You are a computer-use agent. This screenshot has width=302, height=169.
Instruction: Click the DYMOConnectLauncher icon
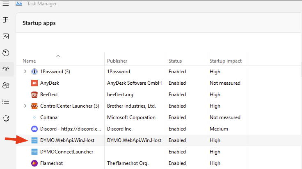34,152
